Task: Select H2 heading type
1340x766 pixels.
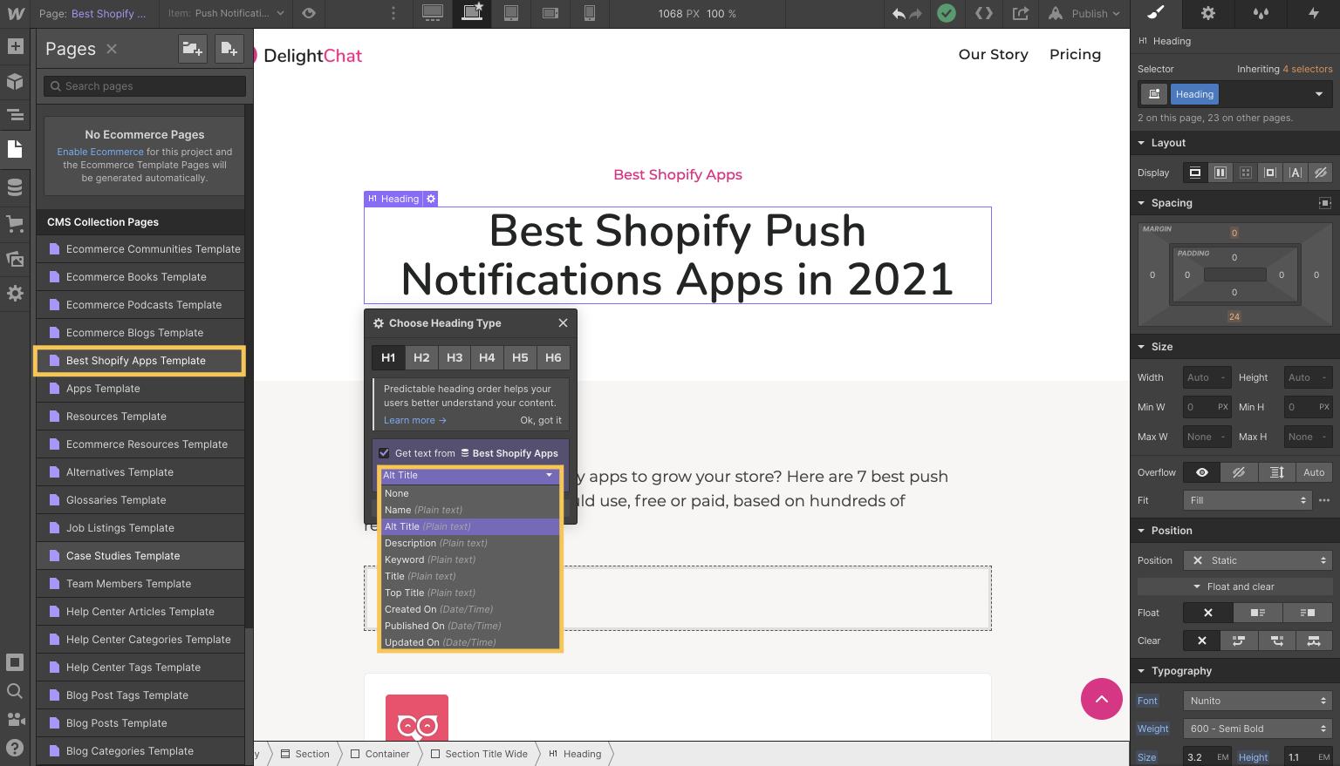Action: pos(421,357)
